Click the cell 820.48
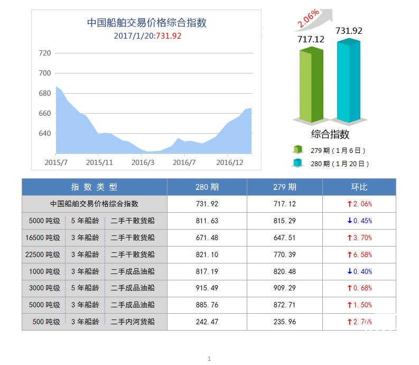This screenshot has height=365, width=419. (285, 271)
